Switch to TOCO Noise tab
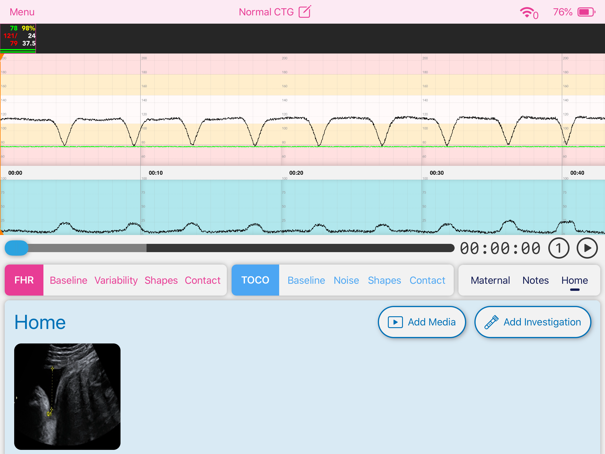 pyautogui.click(x=346, y=280)
